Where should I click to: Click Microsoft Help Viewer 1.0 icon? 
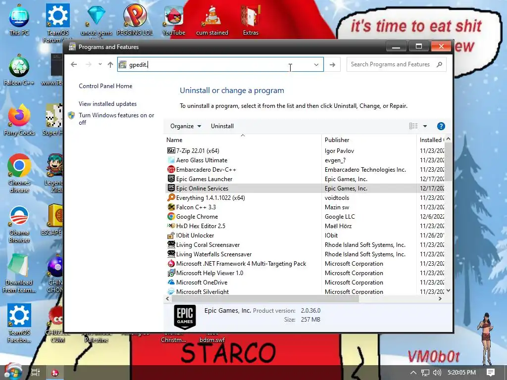click(171, 273)
